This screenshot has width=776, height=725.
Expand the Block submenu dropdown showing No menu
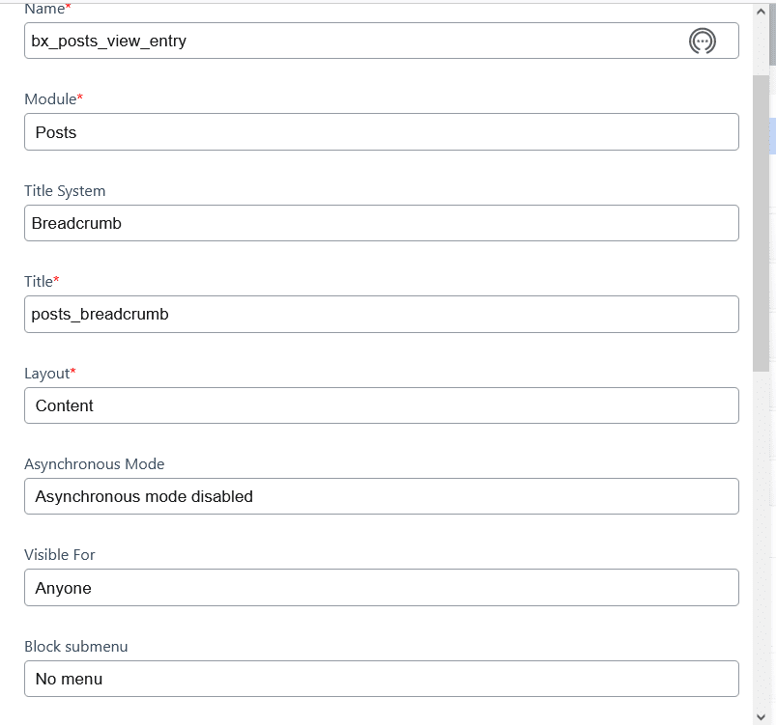[381, 679]
